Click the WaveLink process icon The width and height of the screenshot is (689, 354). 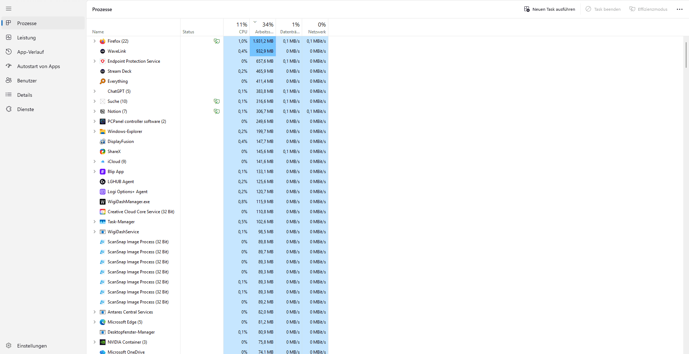coord(103,51)
